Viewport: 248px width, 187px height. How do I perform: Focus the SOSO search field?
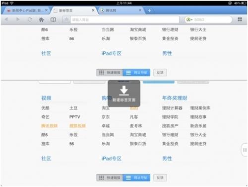click(x=208, y=19)
